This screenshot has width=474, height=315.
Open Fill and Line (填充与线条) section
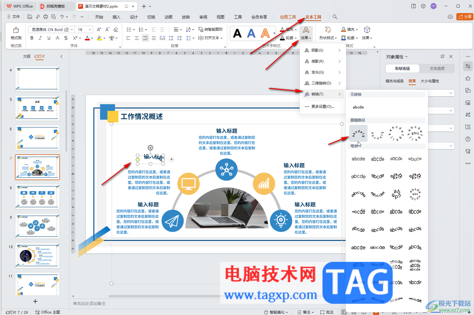(395, 81)
